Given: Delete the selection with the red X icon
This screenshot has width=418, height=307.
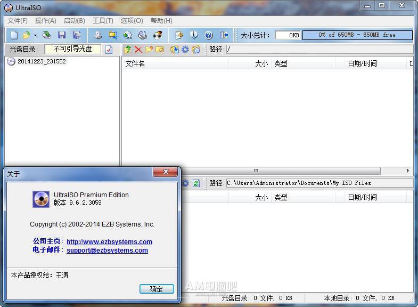Looking at the screenshot, I should click(138, 49).
